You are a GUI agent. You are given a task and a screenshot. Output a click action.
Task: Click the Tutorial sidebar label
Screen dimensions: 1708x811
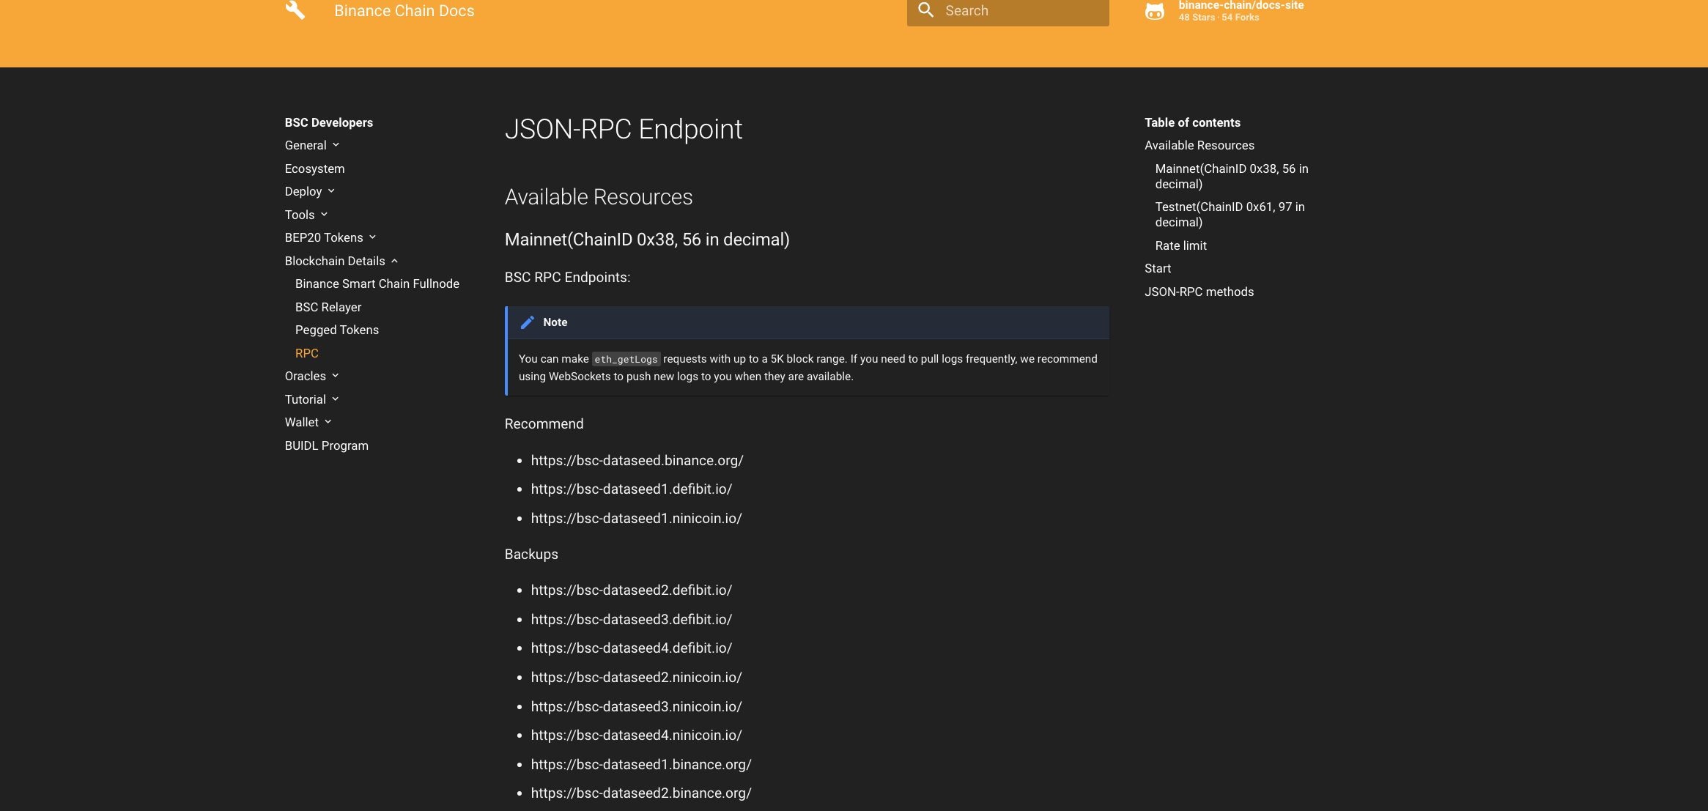click(x=306, y=399)
